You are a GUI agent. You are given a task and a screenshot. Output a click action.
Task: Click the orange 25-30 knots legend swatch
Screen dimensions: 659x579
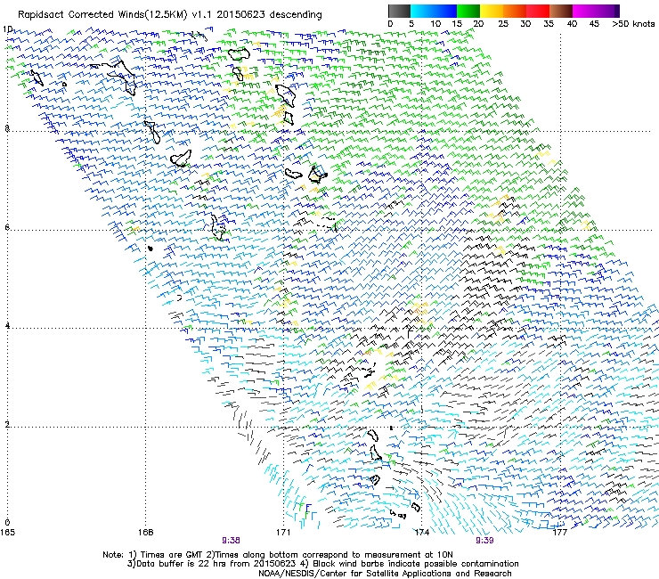[515, 11]
